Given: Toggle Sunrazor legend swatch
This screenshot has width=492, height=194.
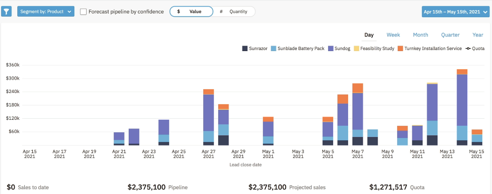Looking at the screenshot, I should [x=245, y=48].
